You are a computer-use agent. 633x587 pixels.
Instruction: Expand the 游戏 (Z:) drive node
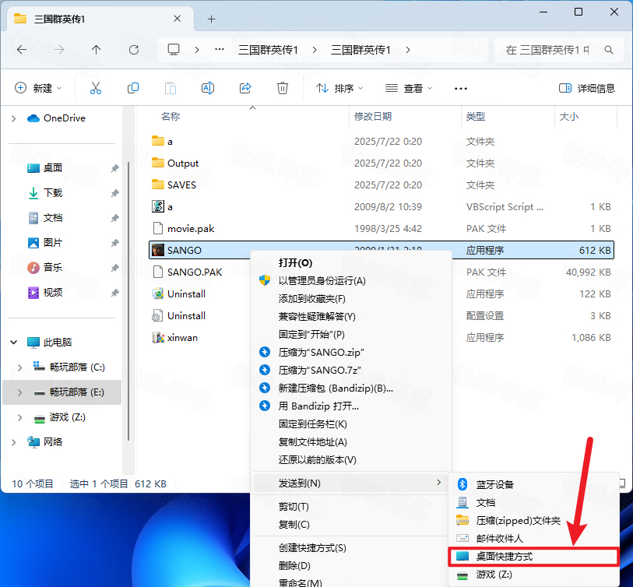coord(19,417)
